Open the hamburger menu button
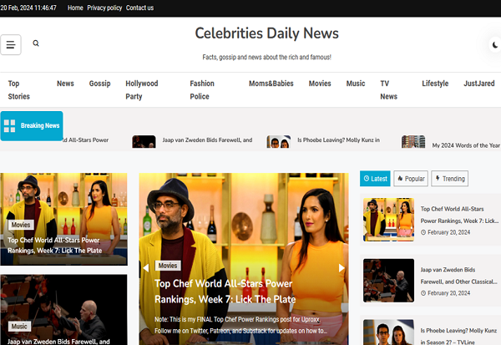501x345 pixels. pos(11,45)
